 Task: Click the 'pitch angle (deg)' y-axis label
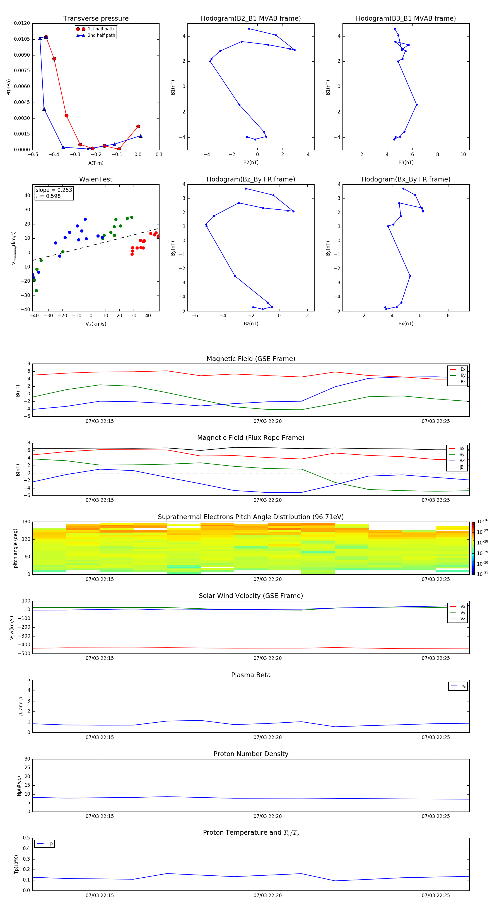point(15,548)
